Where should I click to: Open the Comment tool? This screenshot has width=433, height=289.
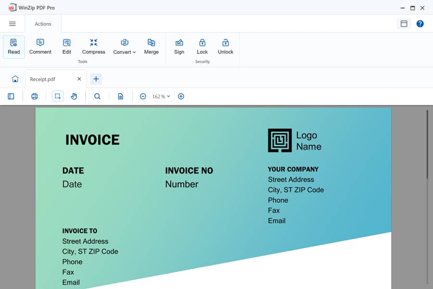click(x=40, y=47)
